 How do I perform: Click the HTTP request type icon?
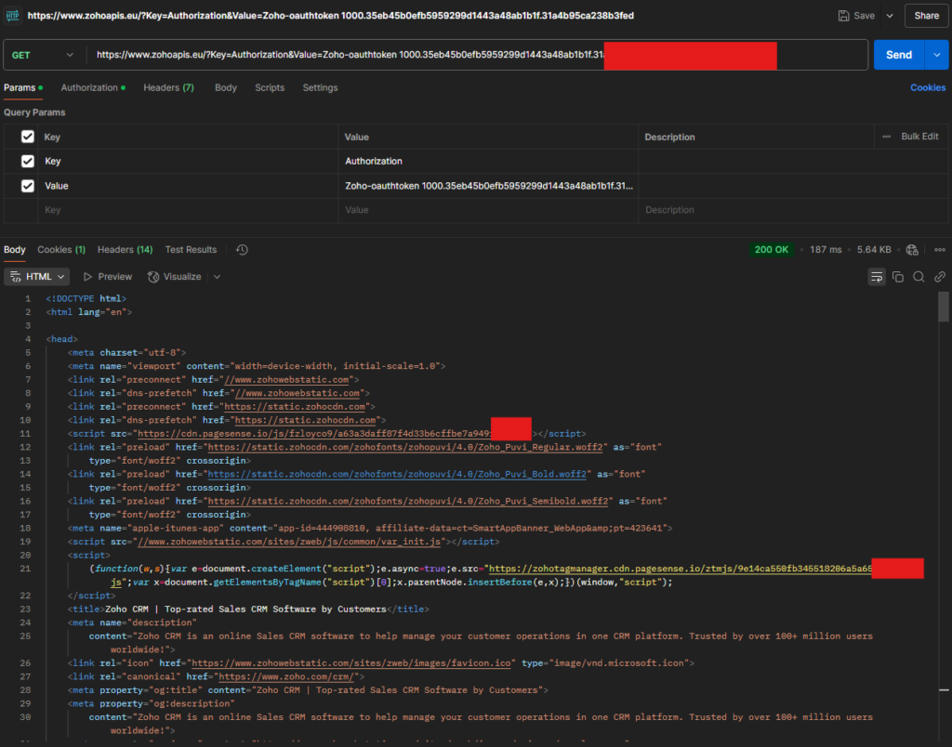tap(12, 15)
